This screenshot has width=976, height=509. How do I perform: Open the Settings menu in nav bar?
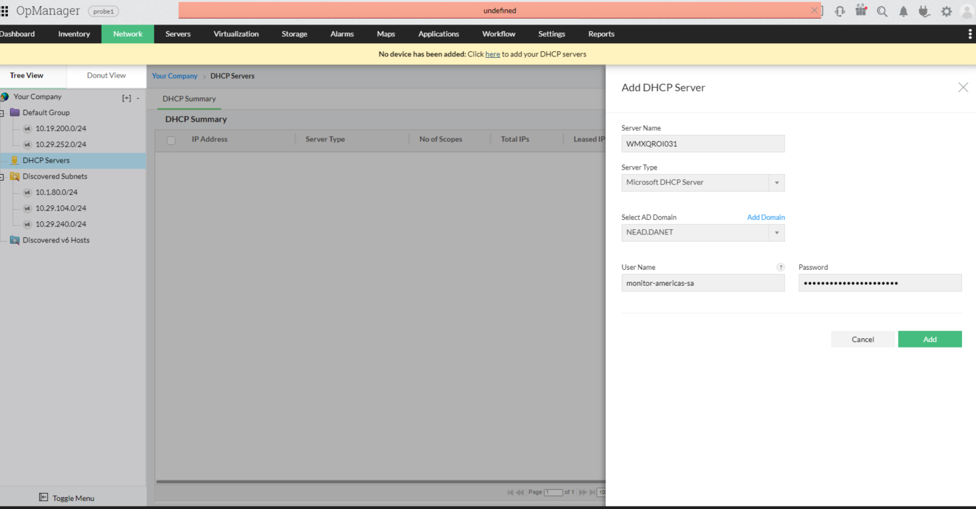(552, 34)
